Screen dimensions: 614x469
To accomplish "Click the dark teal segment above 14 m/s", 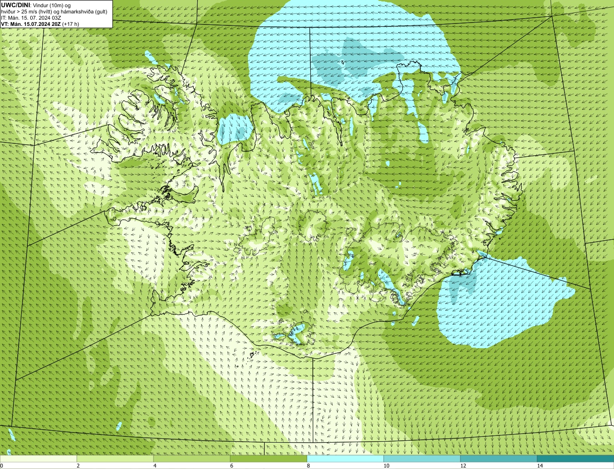I will (576, 459).
